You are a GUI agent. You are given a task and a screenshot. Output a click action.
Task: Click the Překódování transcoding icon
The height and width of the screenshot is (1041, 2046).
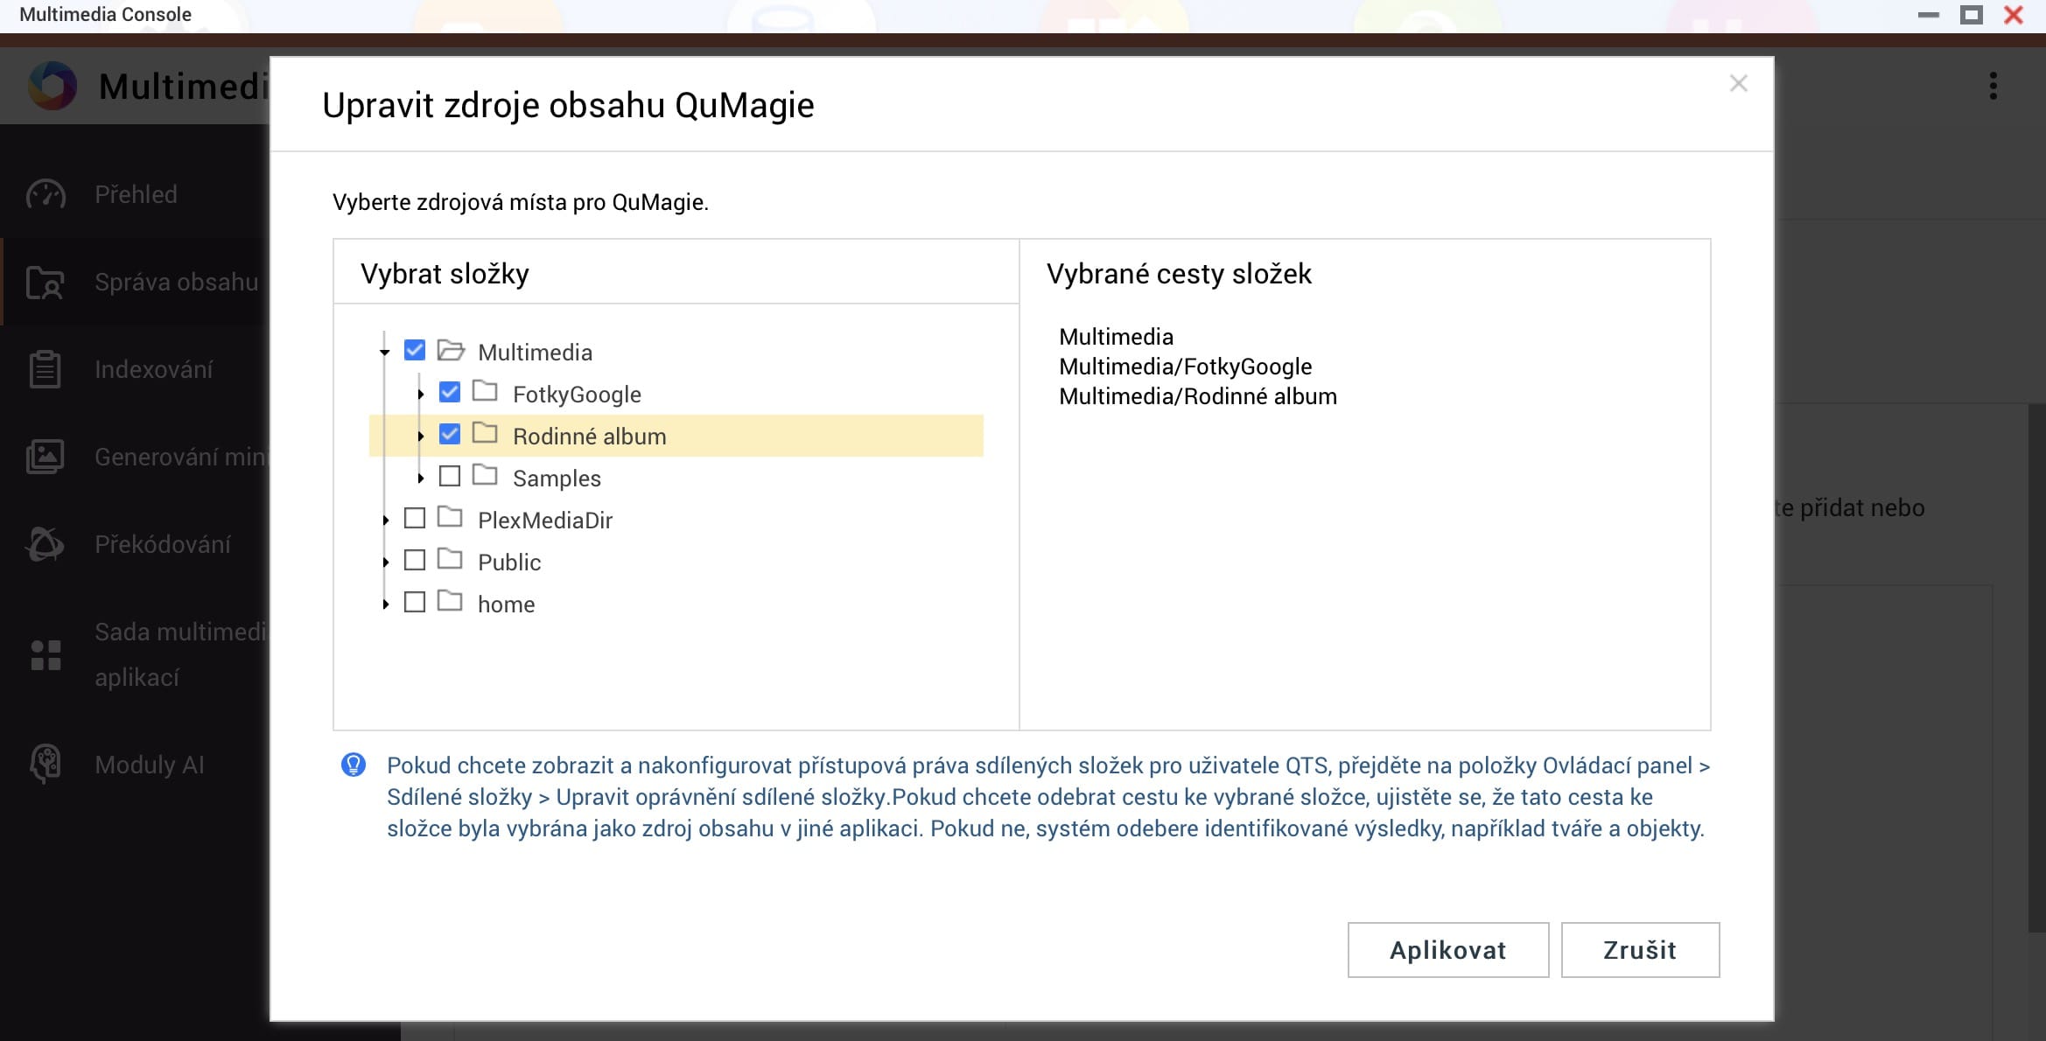[x=46, y=544]
